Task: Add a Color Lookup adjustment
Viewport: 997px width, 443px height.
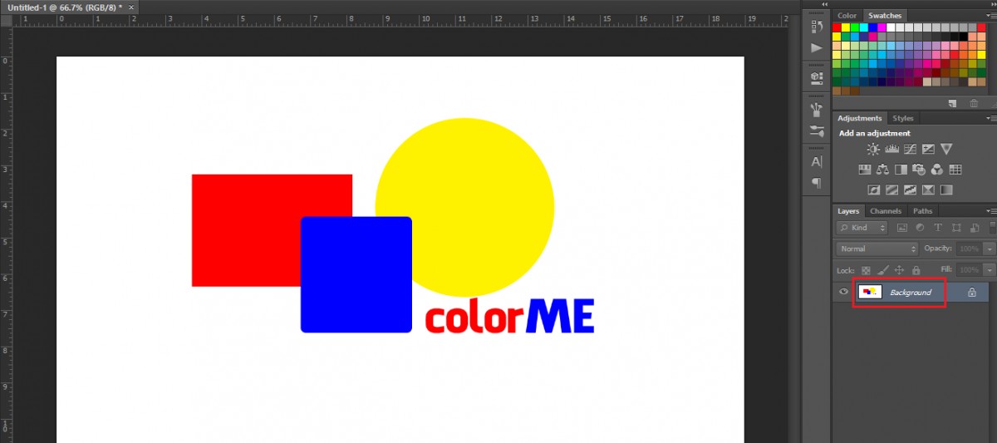Action: (955, 170)
